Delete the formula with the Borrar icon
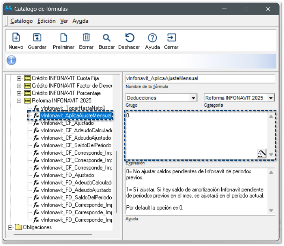The height and width of the screenshot is (246, 284). 86,38
